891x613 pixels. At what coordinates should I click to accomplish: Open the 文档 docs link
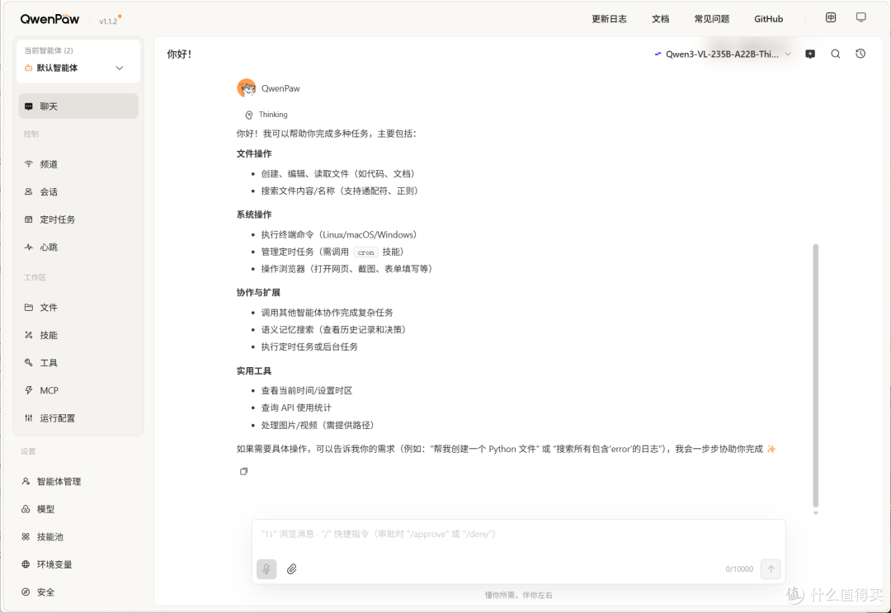[660, 19]
